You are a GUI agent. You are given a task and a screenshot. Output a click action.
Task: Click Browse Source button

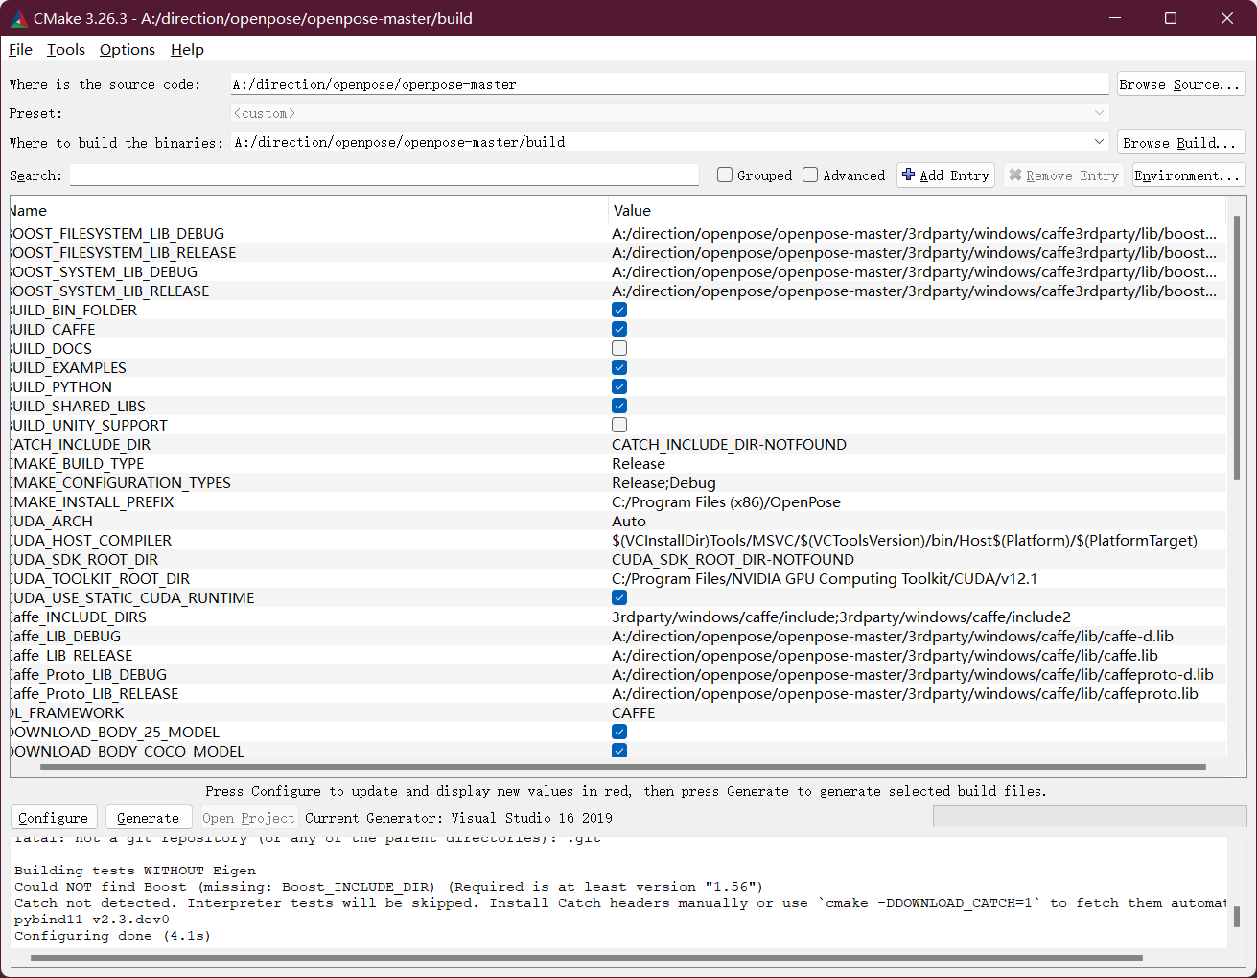coord(1181,84)
